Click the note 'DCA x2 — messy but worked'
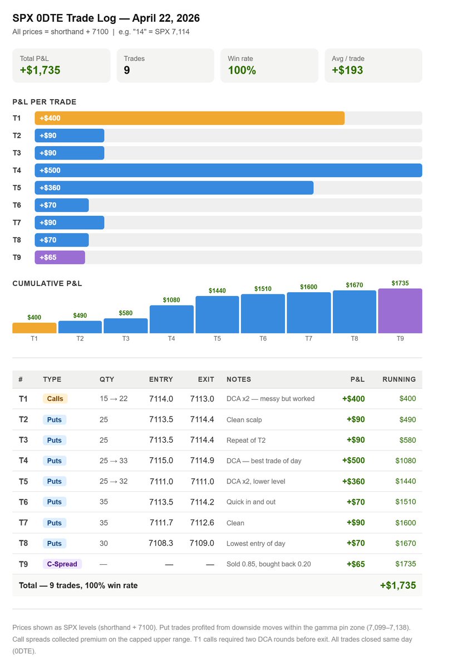This screenshot has height=669, width=457. click(271, 399)
